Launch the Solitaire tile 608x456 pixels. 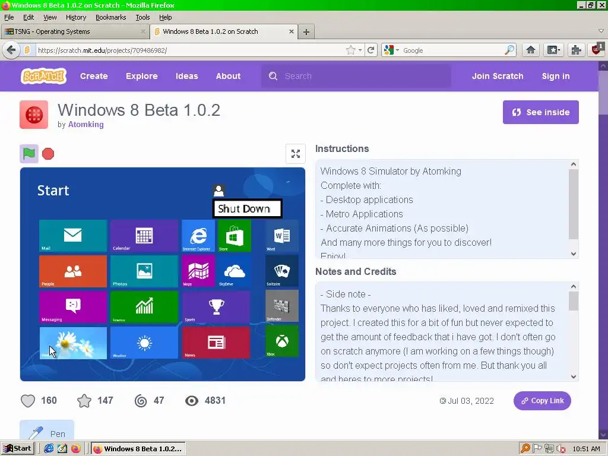[x=282, y=271]
